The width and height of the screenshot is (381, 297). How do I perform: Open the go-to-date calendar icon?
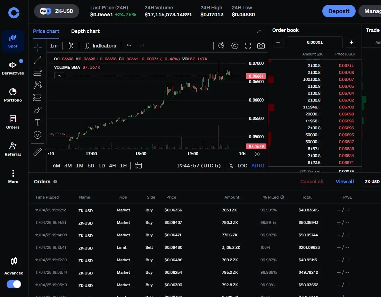tap(139, 166)
